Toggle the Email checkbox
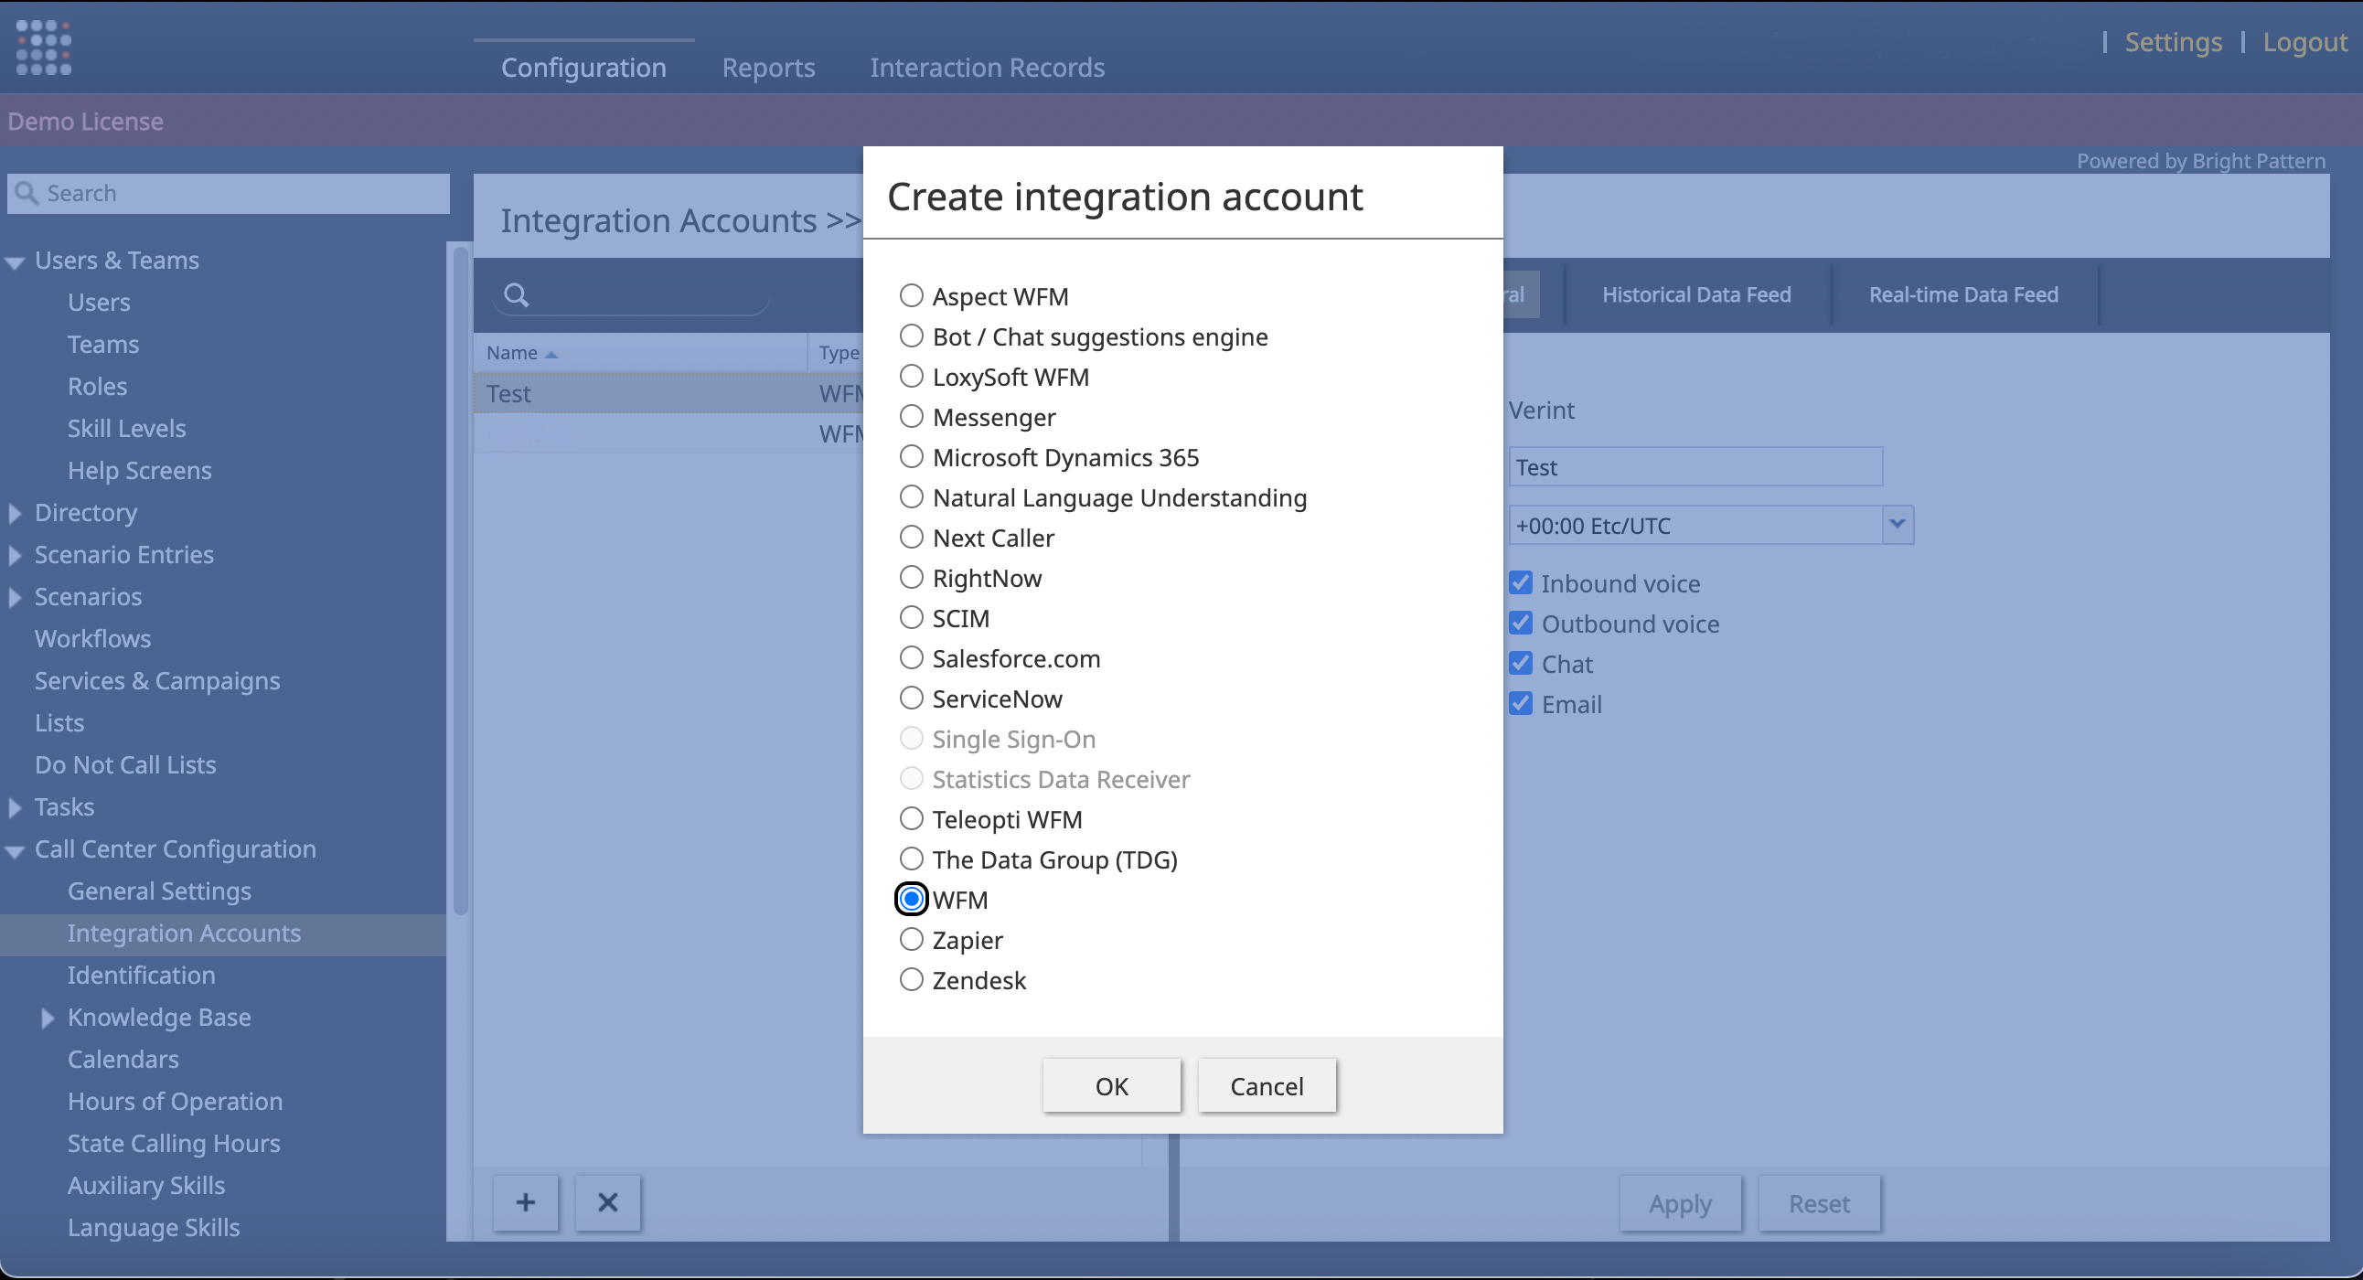Screen dimensions: 2363x1280 1521,704
